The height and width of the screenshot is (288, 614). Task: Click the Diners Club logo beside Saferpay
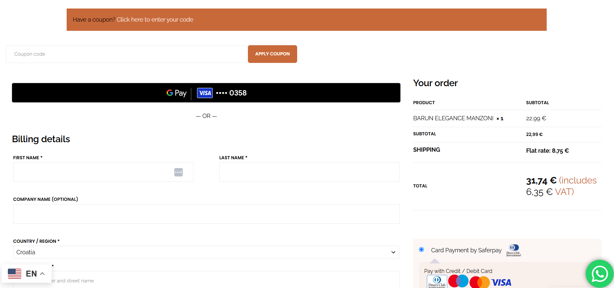click(513, 250)
